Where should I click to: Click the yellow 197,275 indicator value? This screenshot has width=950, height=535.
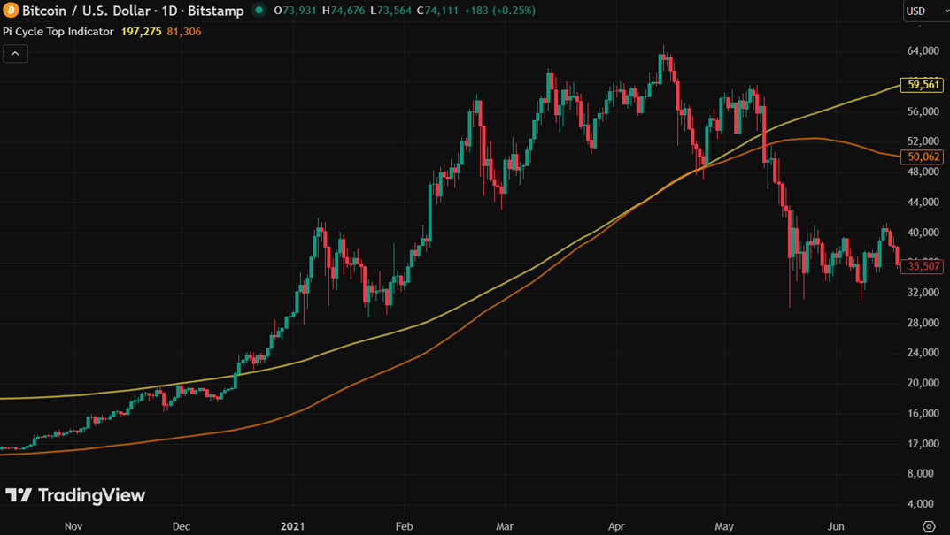(141, 32)
